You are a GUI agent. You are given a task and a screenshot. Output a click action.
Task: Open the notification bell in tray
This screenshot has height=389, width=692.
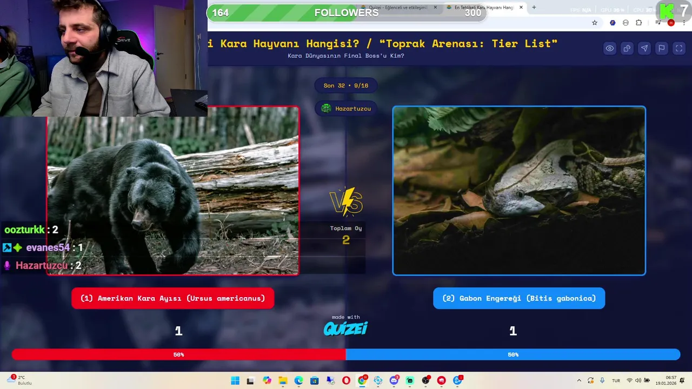[x=682, y=380]
